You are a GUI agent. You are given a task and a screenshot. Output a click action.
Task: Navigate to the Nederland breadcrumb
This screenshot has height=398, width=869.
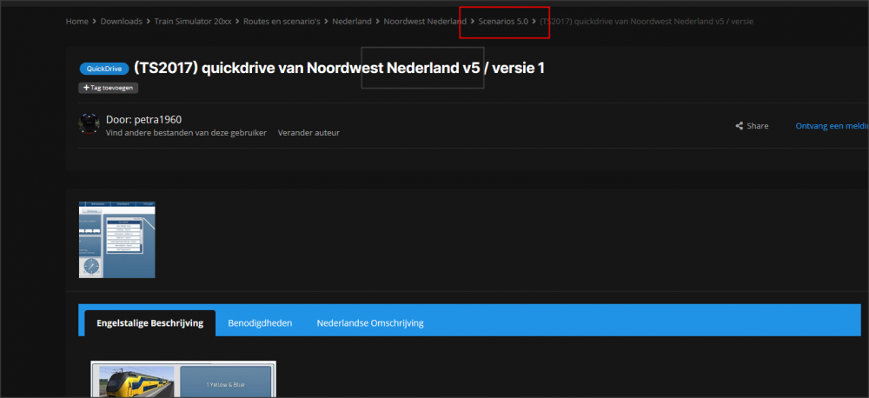[x=351, y=21]
